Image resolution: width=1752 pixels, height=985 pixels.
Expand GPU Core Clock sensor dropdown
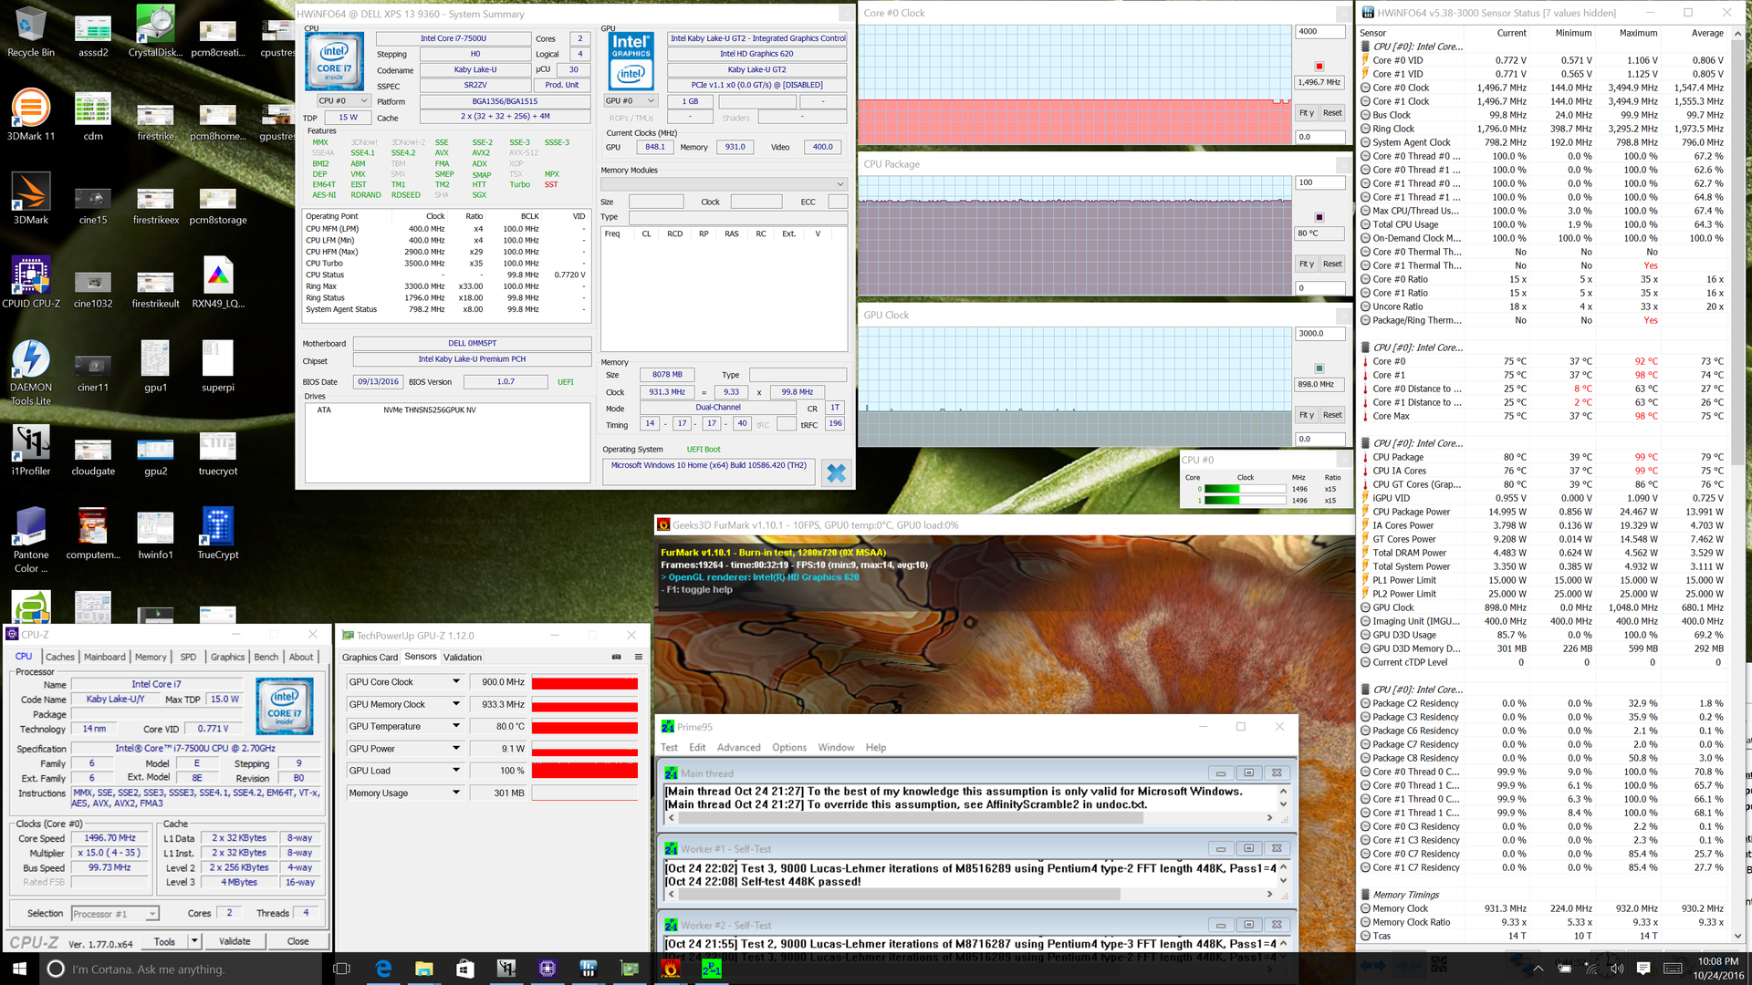click(456, 682)
